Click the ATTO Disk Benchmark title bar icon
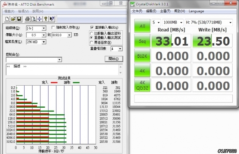239x154 pixels. (4, 4)
